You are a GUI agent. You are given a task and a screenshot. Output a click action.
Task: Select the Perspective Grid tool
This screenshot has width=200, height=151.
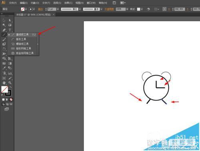10,58
